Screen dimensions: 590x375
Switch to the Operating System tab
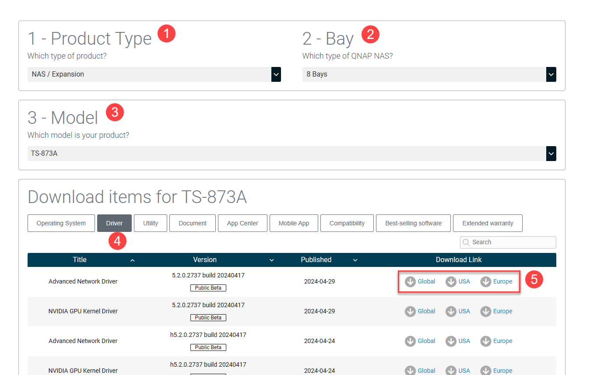61,223
